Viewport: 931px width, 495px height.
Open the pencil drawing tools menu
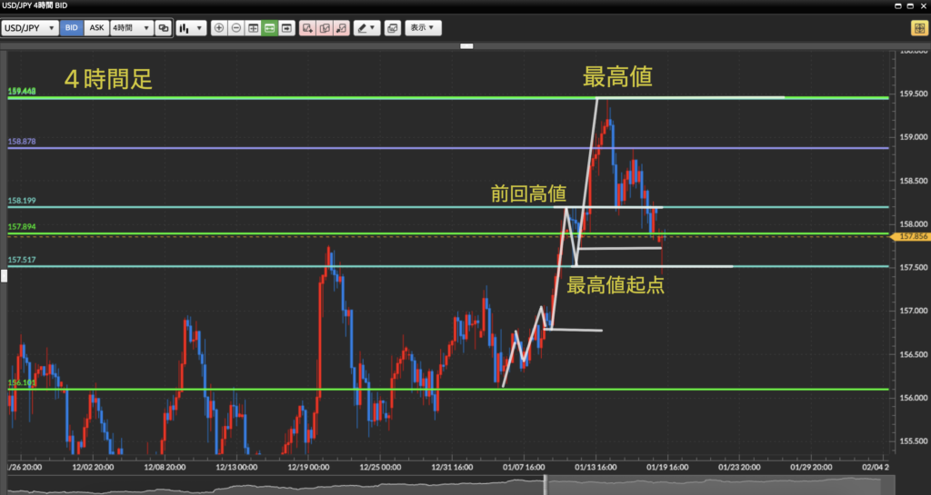tap(366, 28)
